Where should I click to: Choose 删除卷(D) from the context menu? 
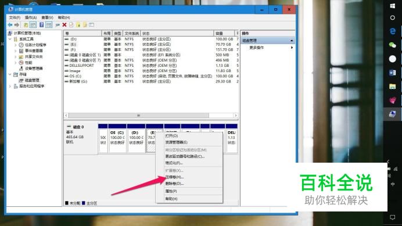(x=189, y=184)
